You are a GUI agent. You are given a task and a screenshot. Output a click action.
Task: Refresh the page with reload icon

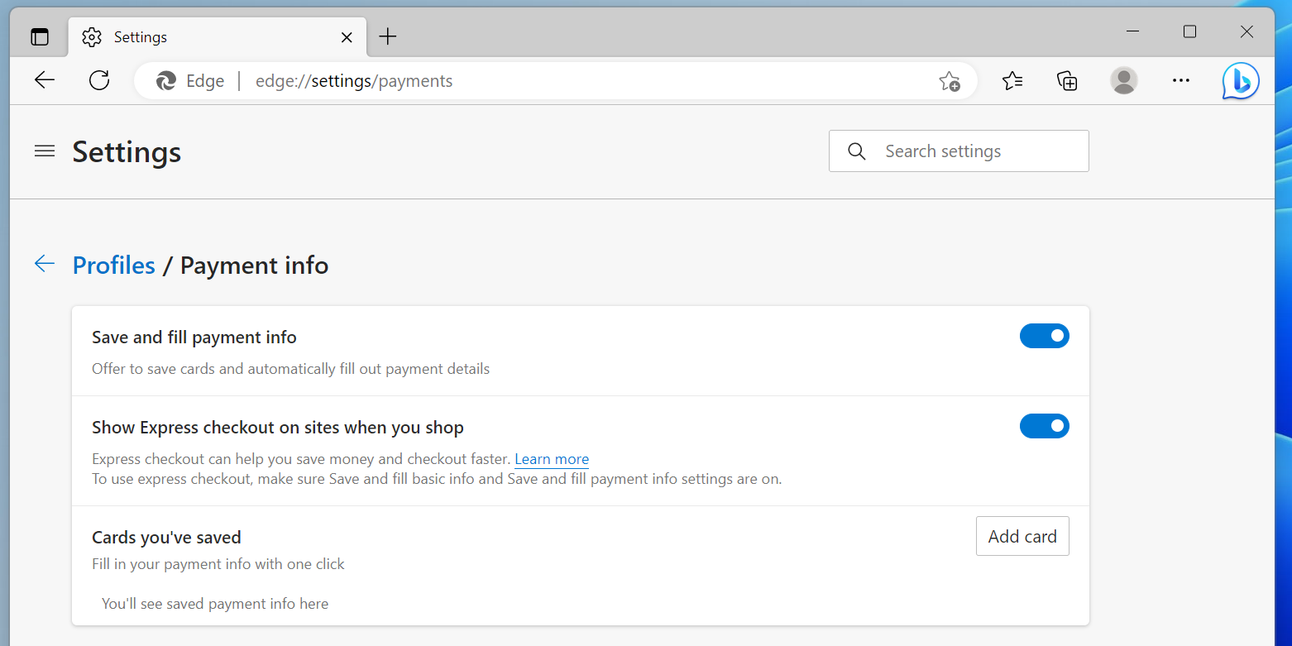click(x=99, y=80)
